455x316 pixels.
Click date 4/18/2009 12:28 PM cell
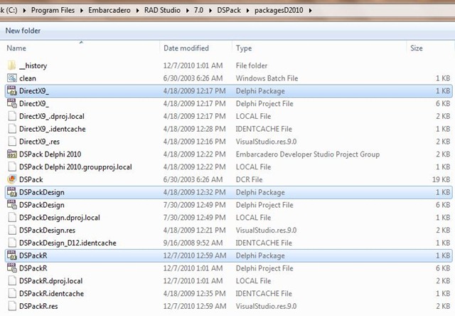pos(194,129)
